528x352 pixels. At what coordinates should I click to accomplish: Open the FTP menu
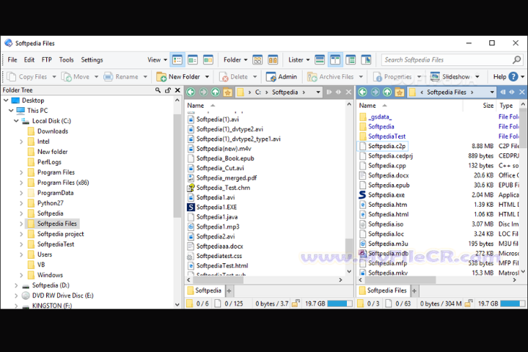click(46, 60)
